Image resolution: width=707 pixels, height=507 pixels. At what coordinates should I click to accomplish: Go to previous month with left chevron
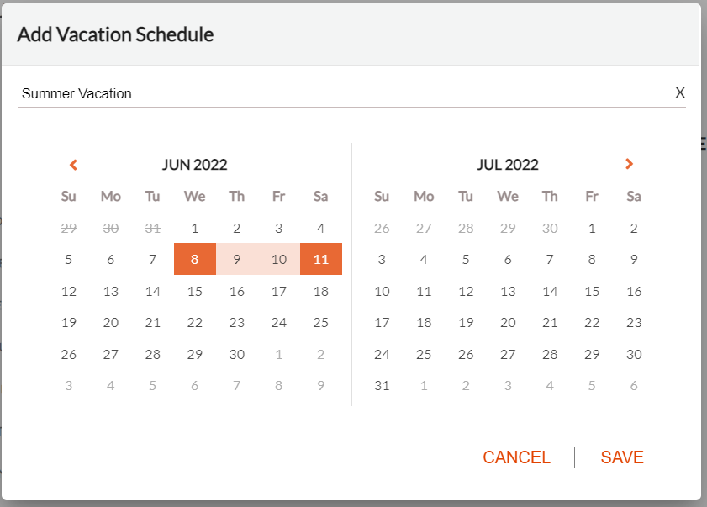73,165
